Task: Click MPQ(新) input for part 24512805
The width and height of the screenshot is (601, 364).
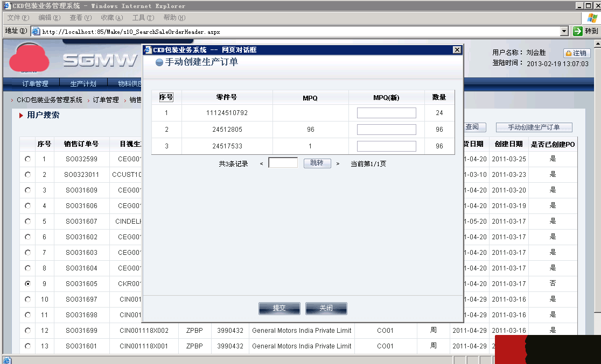Action: click(386, 130)
